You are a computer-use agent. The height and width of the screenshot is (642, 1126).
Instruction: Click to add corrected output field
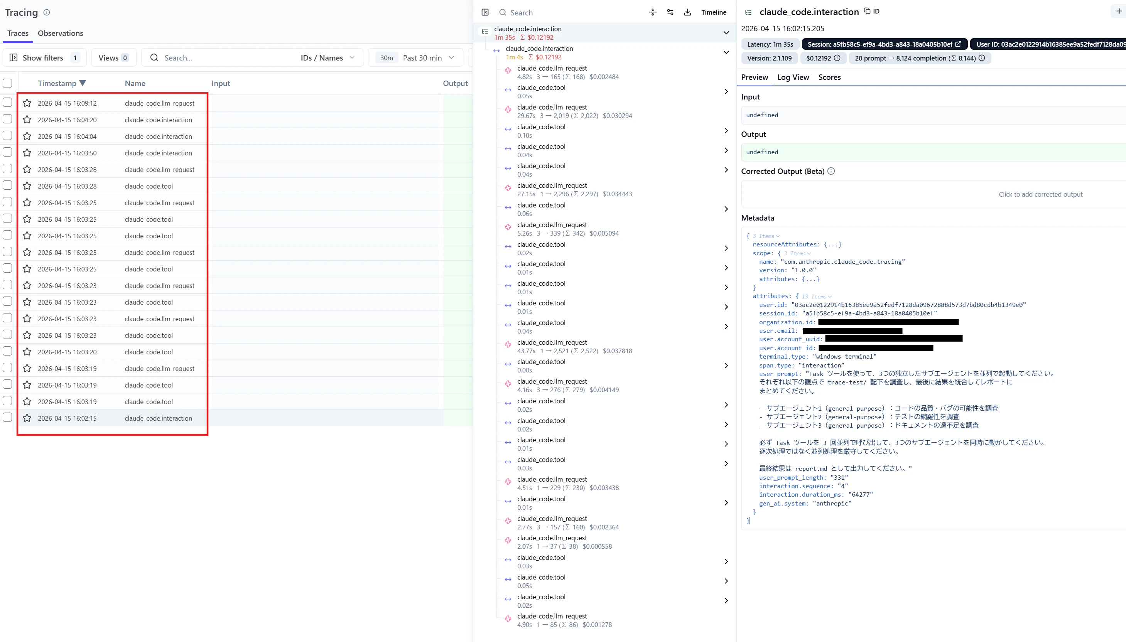coord(934,194)
